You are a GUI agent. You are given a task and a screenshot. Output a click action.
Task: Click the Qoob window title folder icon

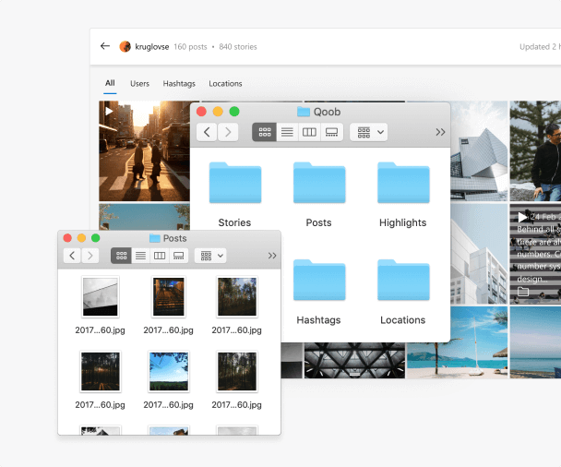tap(304, 112)
